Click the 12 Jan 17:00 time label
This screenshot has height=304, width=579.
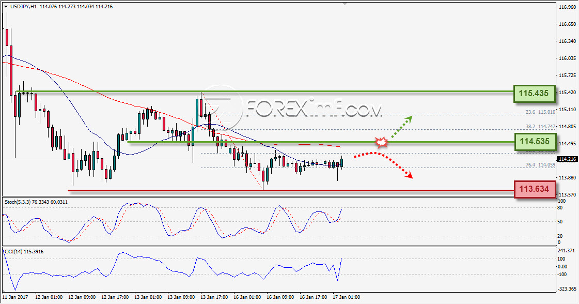click(x=115, y=297)
